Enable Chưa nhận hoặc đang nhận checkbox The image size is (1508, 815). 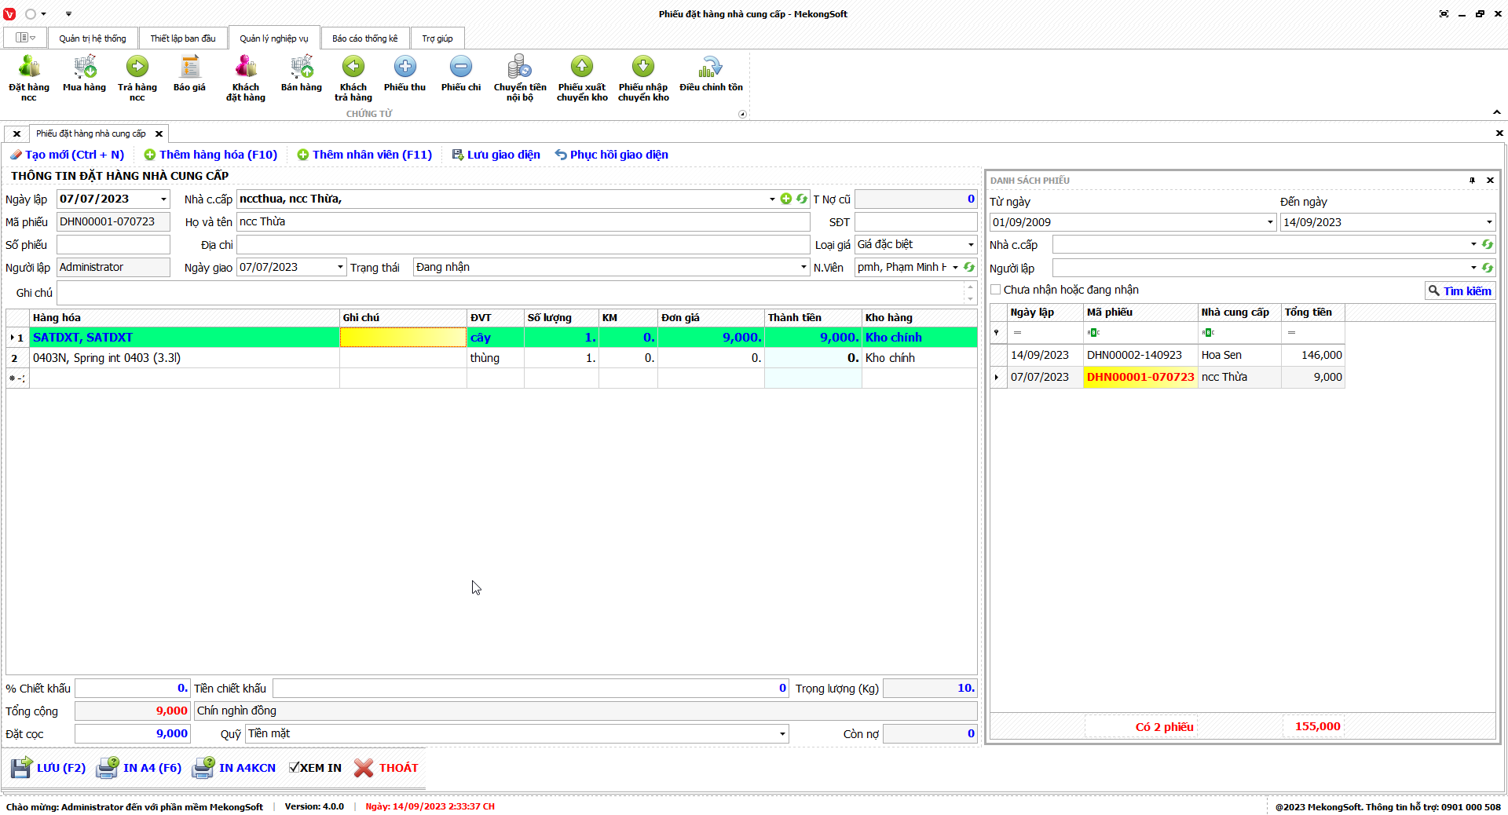(x=996, y=290)
